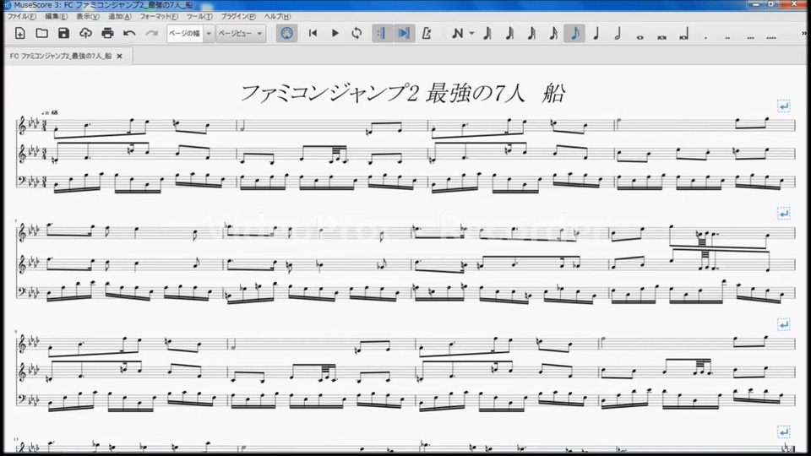
Task: Open the ヘルプ(H) menu
Action: (277, 17)
